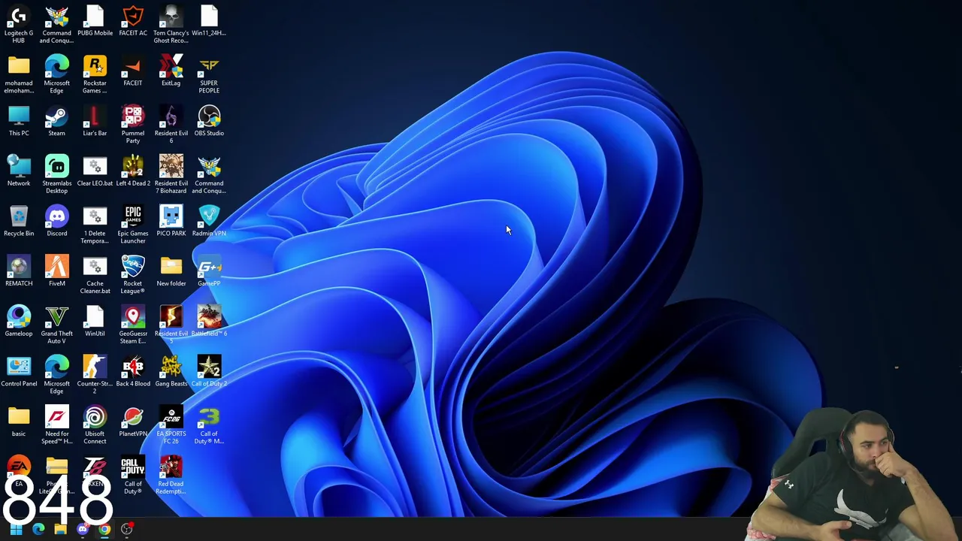Select the WinUtil file icon
The height and width of the screenshot is (541, 962).
pos(95,322)
